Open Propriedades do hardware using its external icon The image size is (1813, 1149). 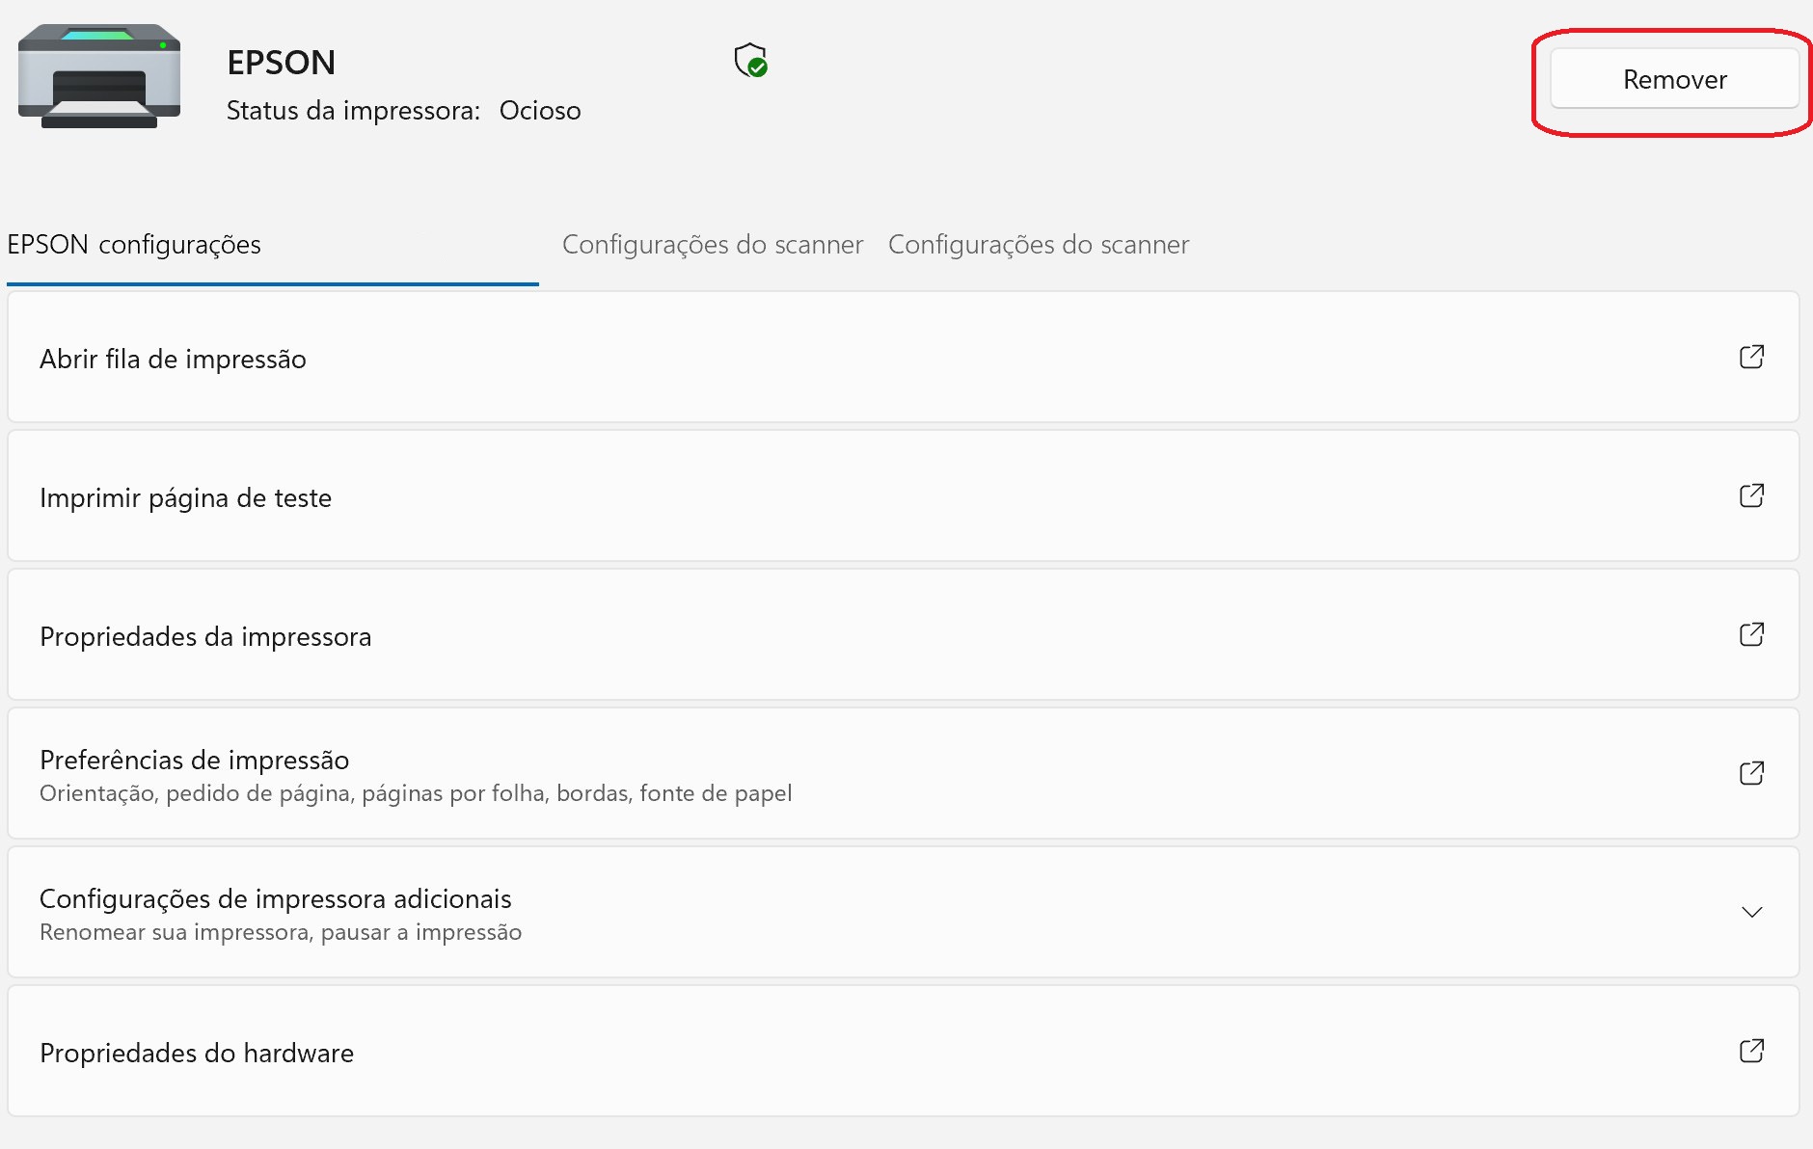coord(1751,1051)
